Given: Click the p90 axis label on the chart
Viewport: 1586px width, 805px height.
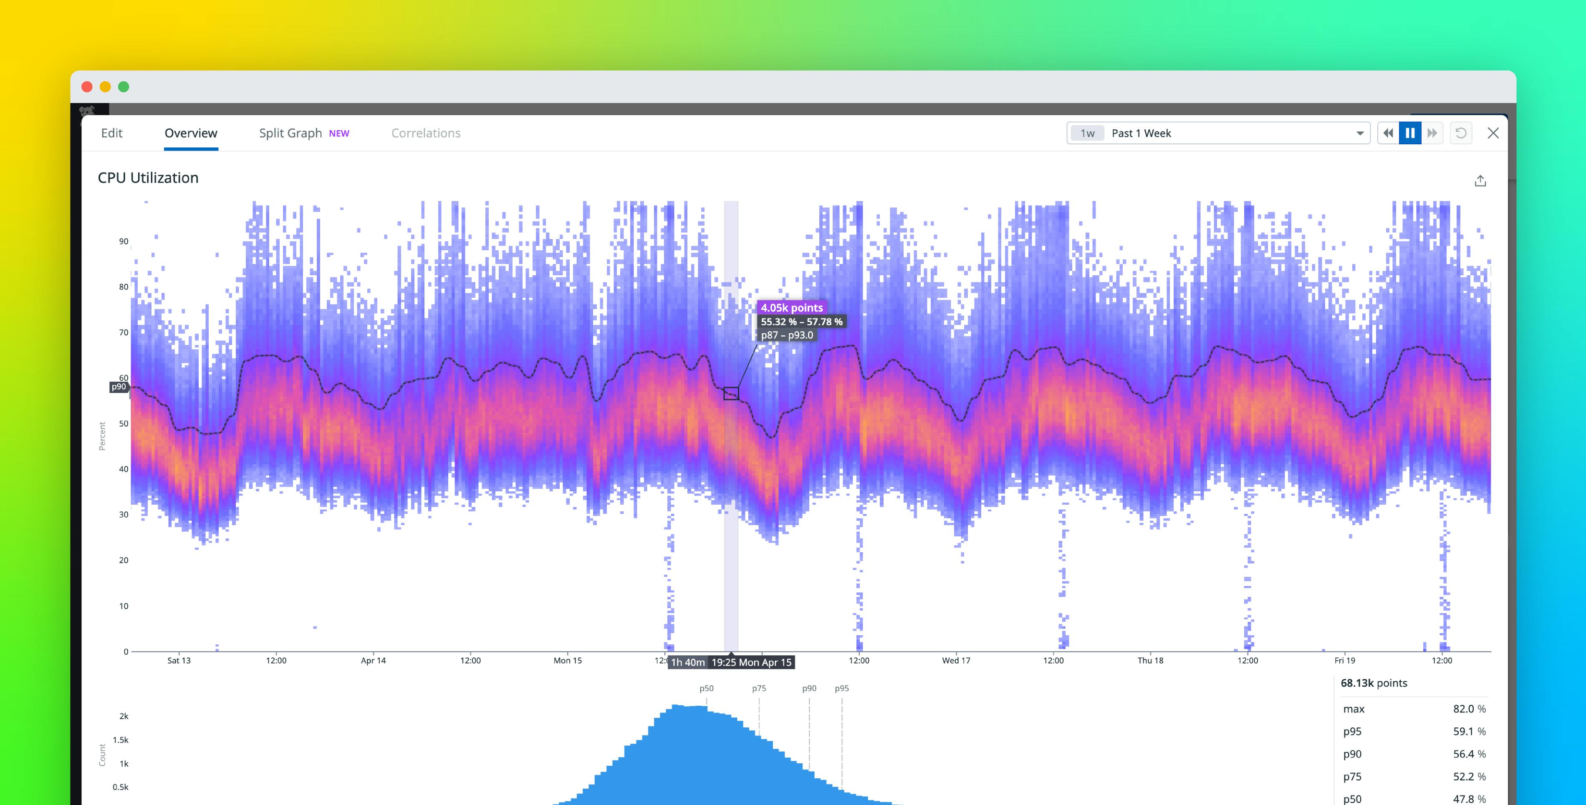Looking at the screenshot, I should pyautogui.click(x=118, y=387).
